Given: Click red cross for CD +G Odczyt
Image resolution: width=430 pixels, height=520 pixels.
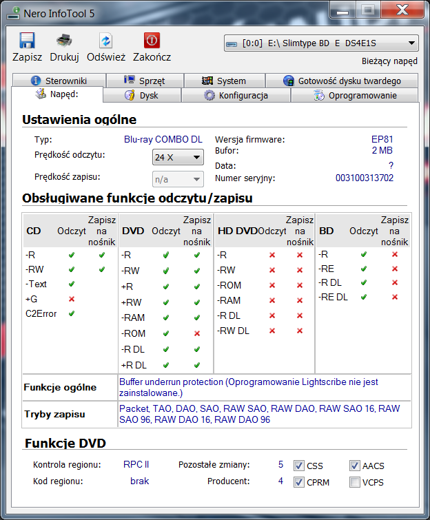Looking at the screenshot, I should [x=72, y=299].
